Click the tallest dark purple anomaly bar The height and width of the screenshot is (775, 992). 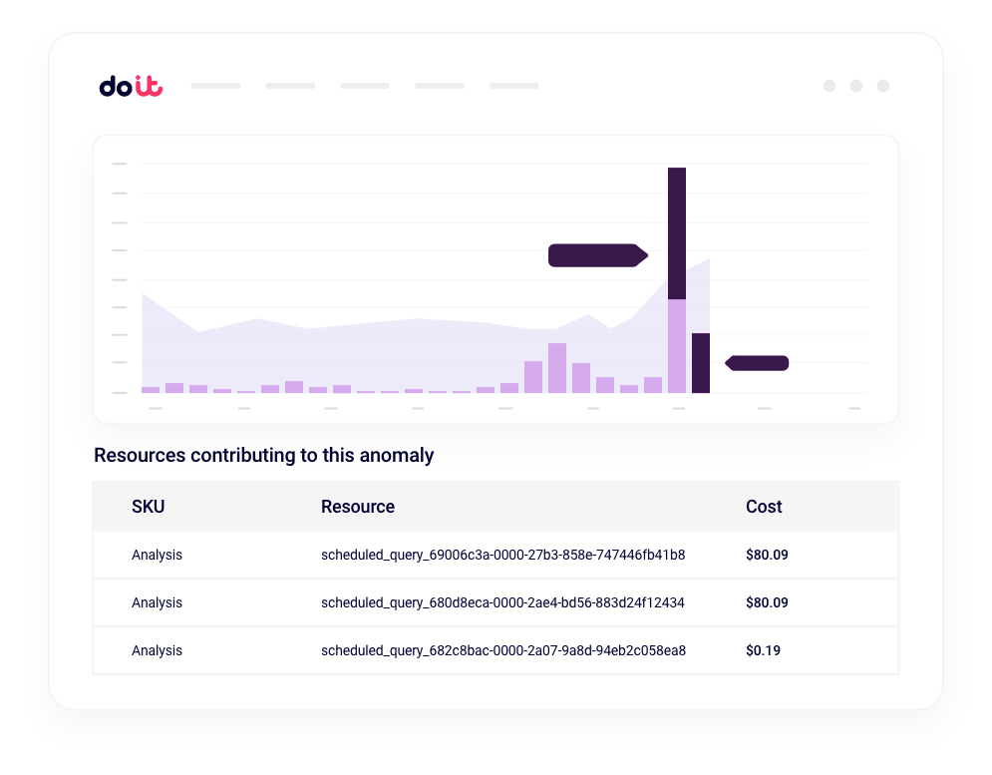point(677,233)
